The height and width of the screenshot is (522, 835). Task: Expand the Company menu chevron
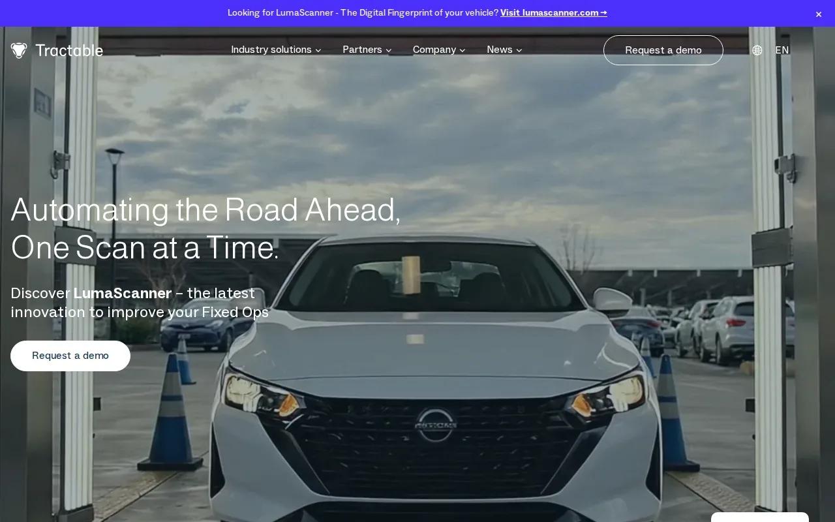[x=463, y=50]
